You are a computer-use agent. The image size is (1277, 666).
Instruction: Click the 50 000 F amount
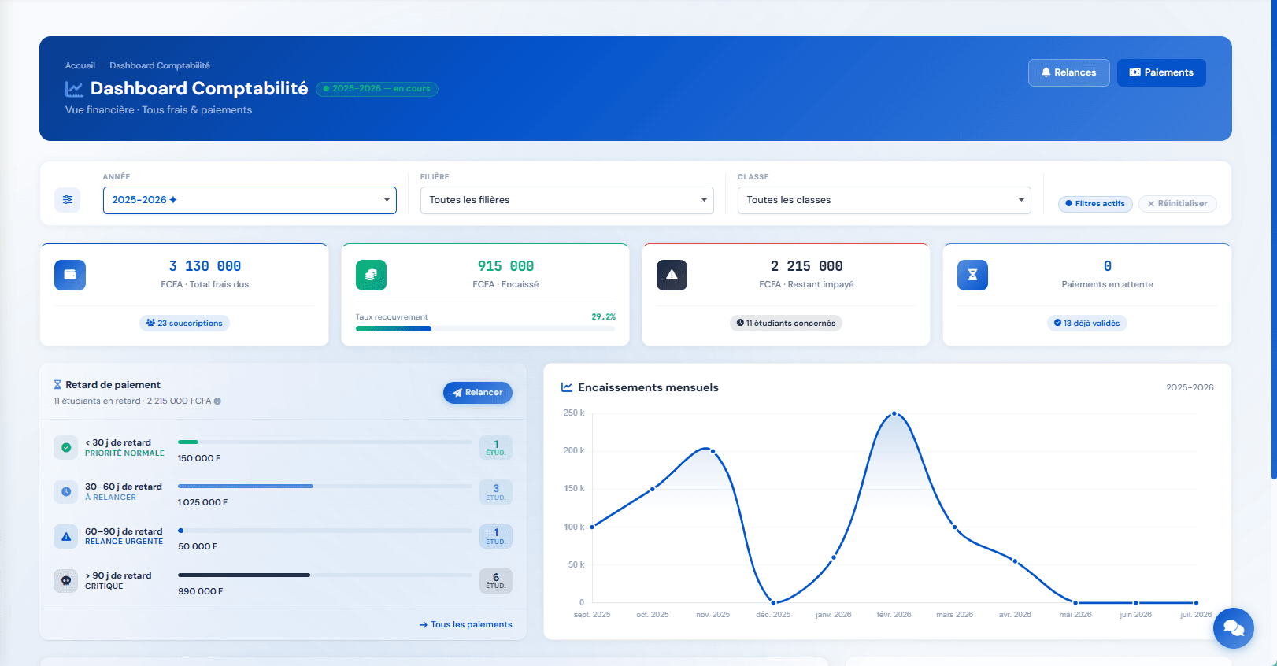197,546
